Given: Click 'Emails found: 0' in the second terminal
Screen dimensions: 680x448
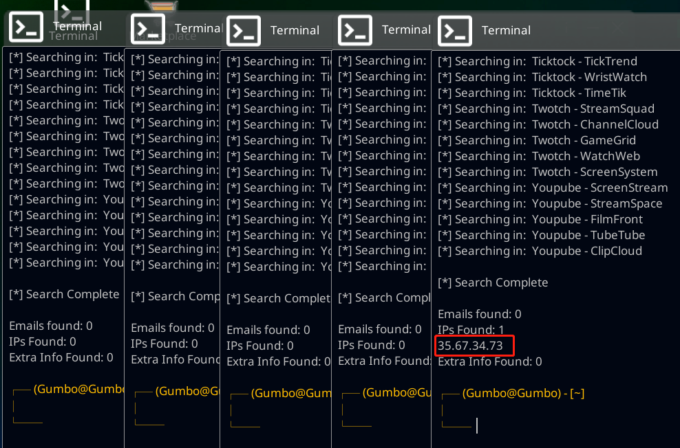Looking at the screenshot, I should (x=173, y=328).
